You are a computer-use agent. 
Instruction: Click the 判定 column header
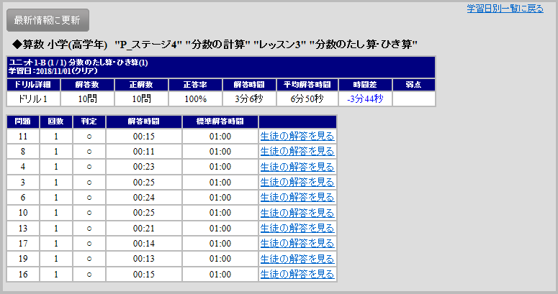89,121
